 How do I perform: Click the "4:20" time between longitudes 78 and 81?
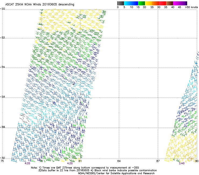(x=70, y=163)
